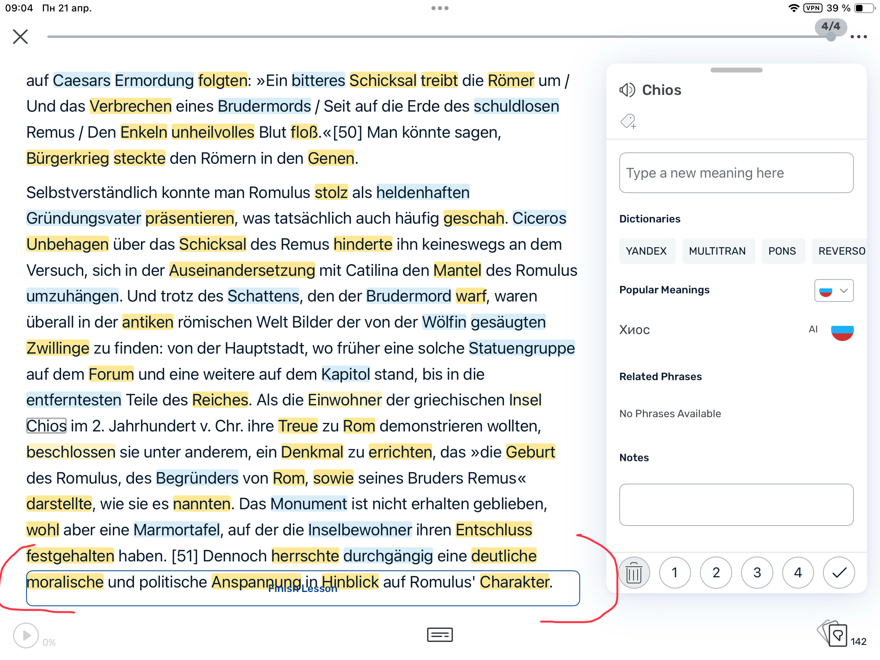880x660 pixels.
Task: Tap the yellow word Auseinandersetzung
Action: click(x=242, y=270)
